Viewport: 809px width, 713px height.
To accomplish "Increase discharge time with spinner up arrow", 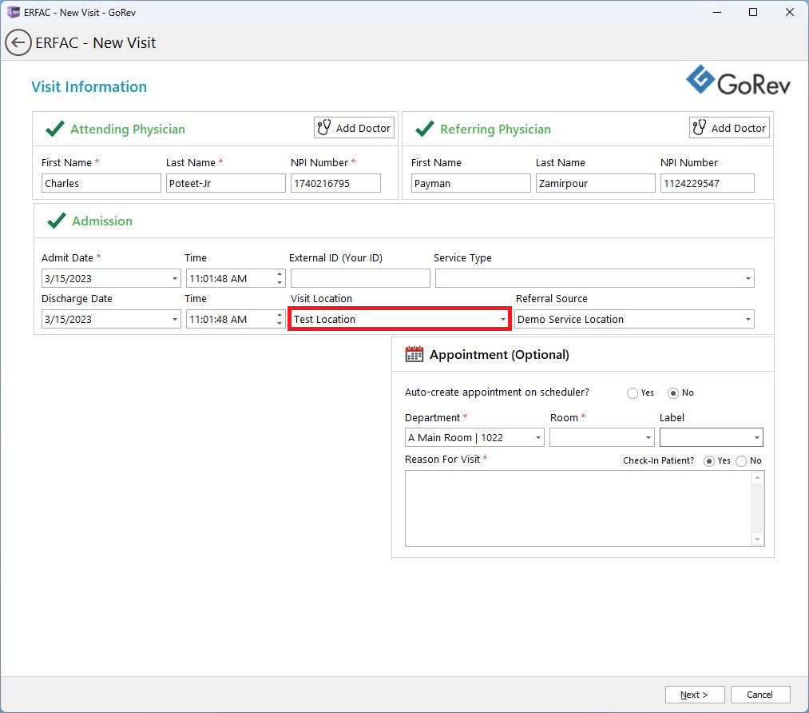I will (x=280, y=315).
